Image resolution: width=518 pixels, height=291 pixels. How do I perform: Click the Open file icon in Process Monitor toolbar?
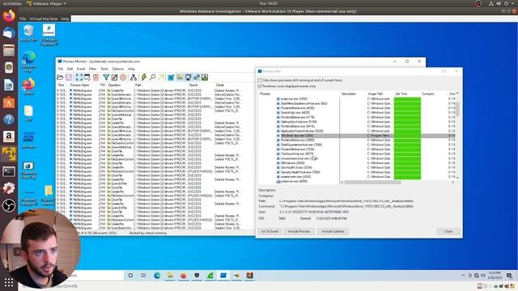[60, 78]
